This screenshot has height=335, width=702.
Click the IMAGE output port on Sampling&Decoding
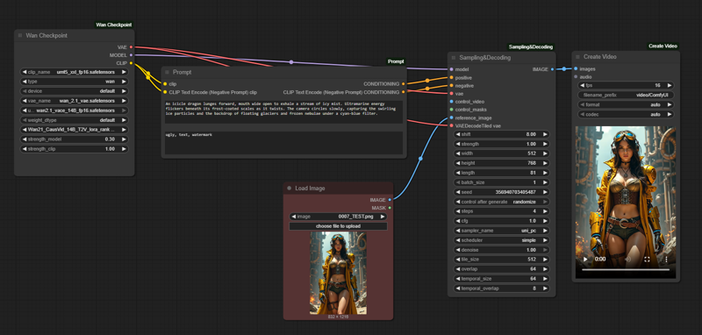click(552, 69)
